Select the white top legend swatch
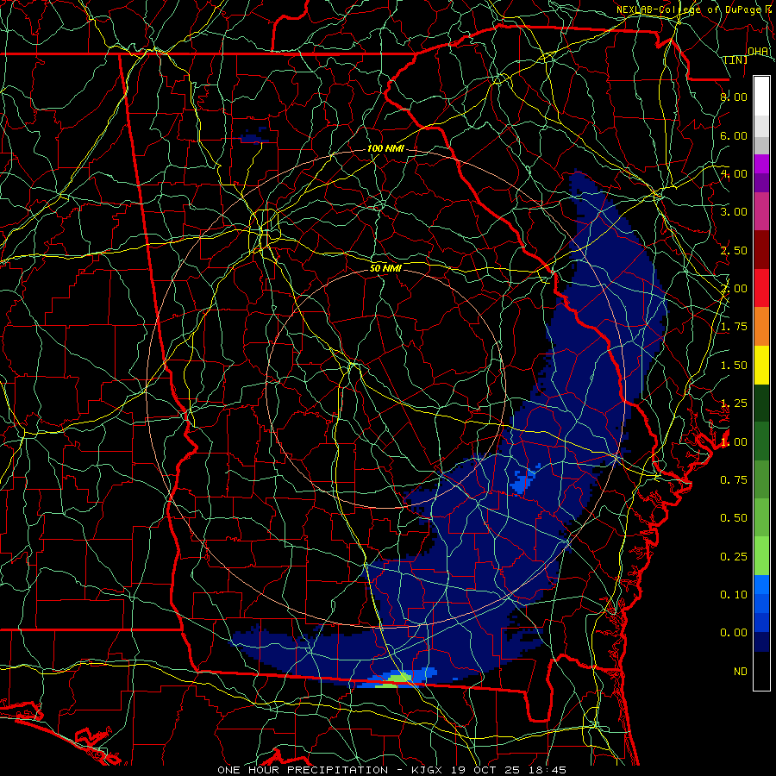 761,97
